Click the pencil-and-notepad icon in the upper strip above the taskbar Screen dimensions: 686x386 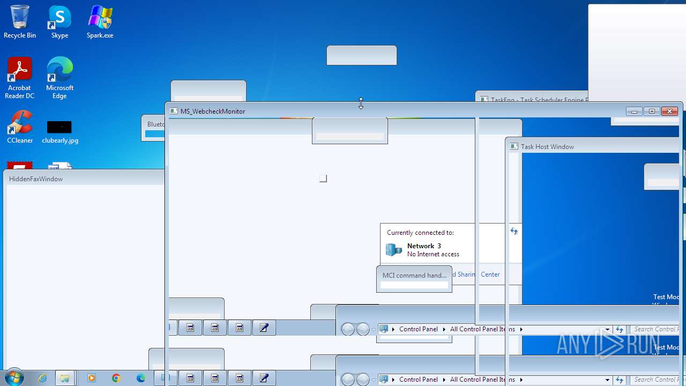click(264, 328)
